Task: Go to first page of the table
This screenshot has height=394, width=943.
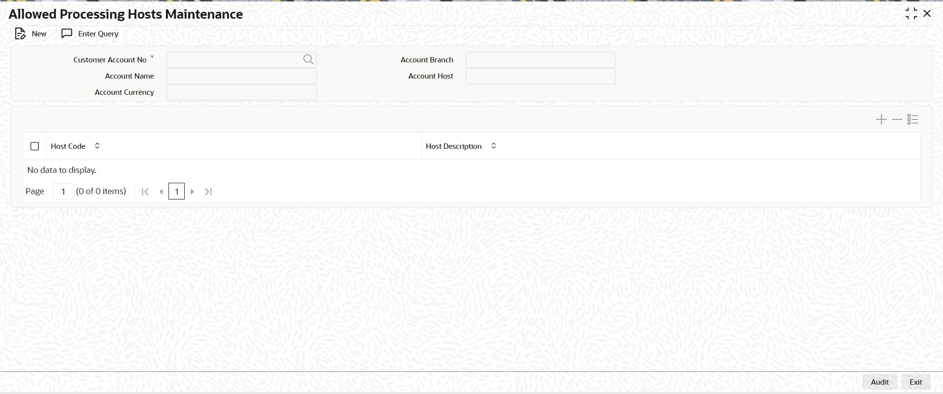Action: pyautogui.click(x=145, y=192)
